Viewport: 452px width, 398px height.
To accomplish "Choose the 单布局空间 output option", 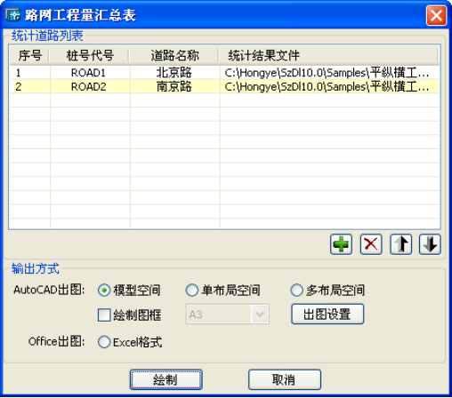I will (191, 291).
